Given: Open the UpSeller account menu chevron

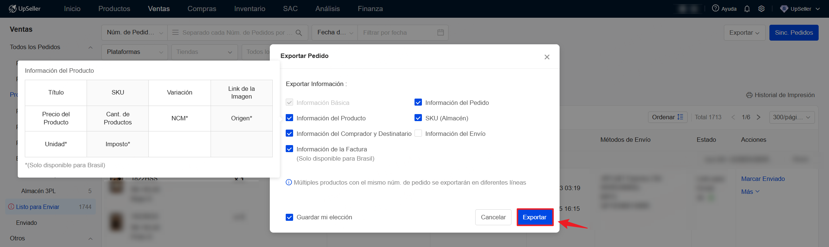Looking at the screenshot, I should tap(818, 9).
